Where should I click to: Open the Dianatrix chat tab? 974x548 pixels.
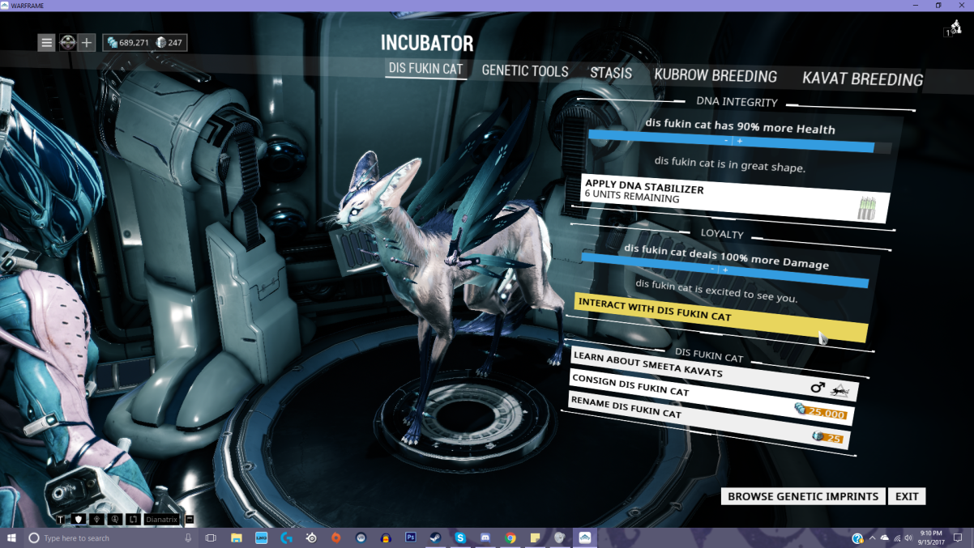pyautogui.click(x=162, y=519)
